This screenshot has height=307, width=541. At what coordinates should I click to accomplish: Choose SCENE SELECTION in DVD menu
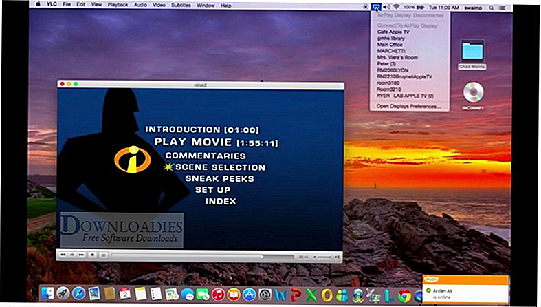click(x=220, y=167)
